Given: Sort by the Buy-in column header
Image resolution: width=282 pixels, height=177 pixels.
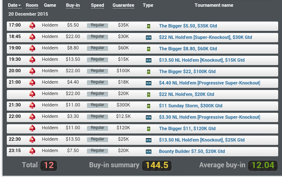Looking at the screenshot, I should pyautogui.click(x=73, y=5).
